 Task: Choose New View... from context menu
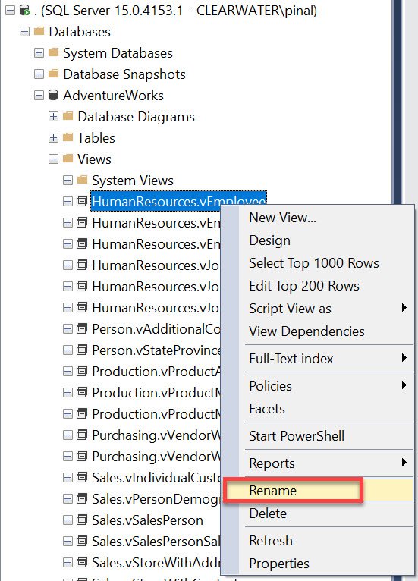318,218
